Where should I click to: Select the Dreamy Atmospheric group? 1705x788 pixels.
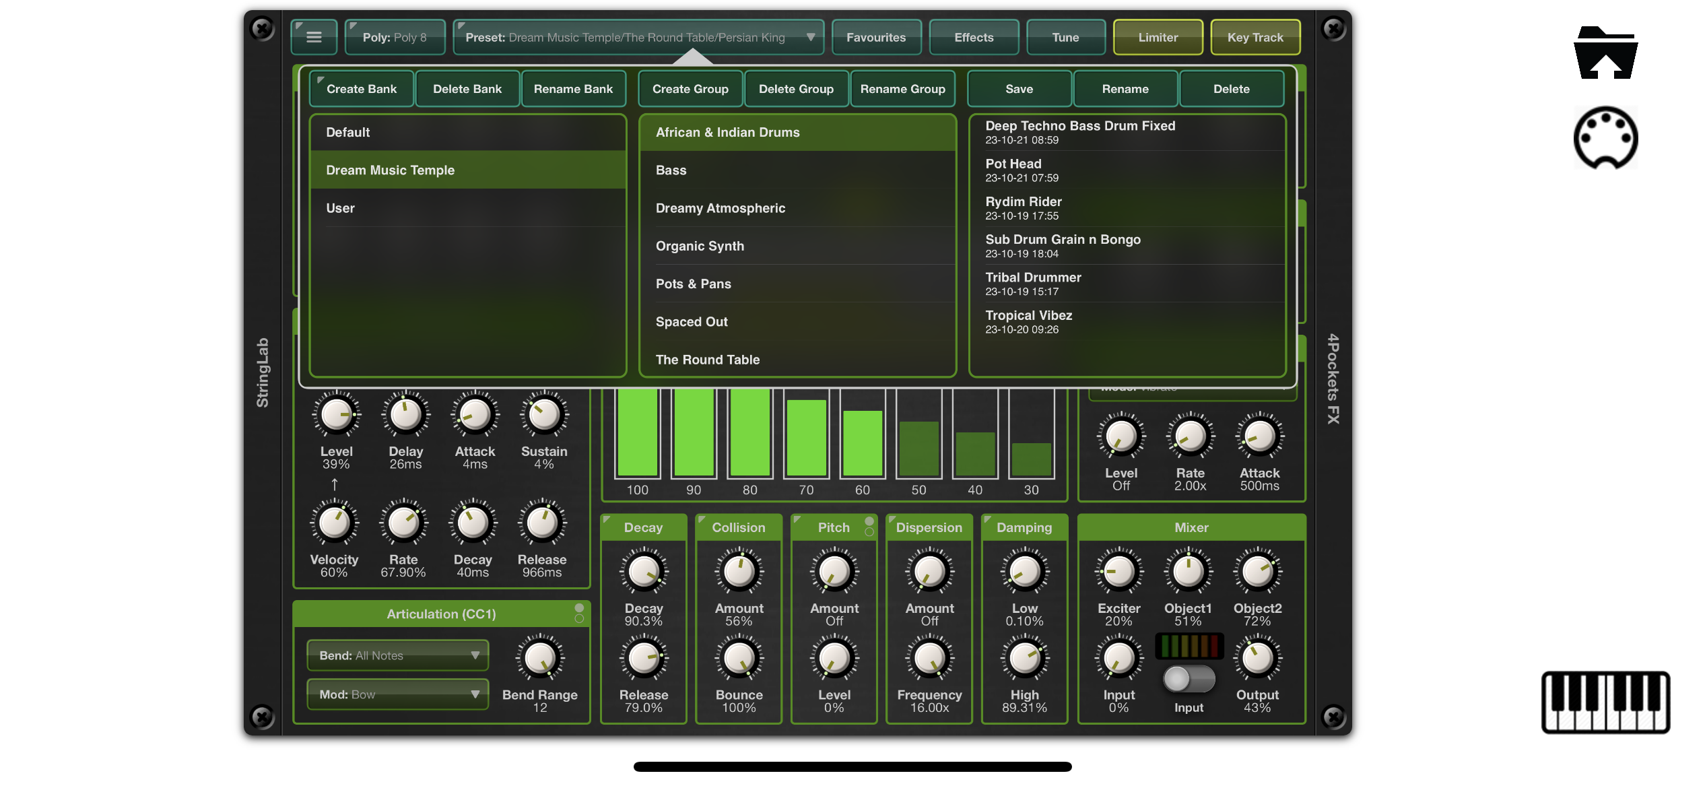point(720,208)
